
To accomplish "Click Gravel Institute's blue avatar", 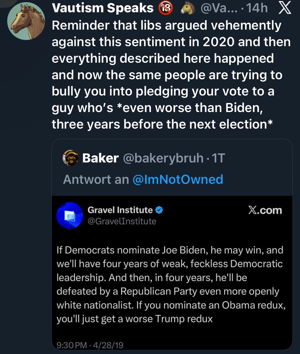I will tap(70, 216).
